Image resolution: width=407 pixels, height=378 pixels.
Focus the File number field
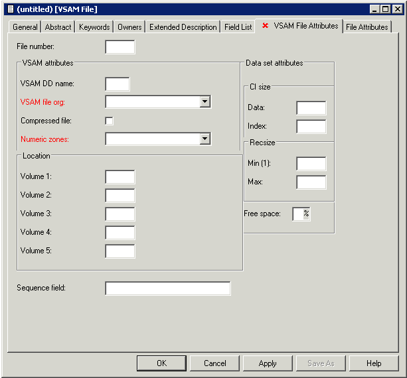[x=120, y=47]
